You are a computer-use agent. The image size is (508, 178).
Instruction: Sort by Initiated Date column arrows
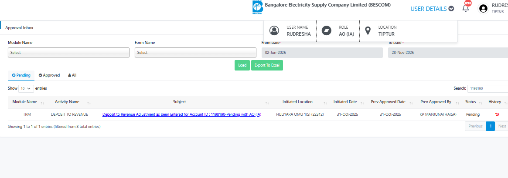click(362, 103)
